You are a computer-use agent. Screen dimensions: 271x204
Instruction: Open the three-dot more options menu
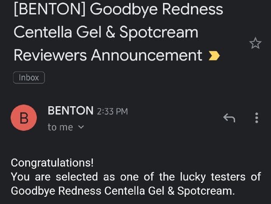[x=257, y=118]
